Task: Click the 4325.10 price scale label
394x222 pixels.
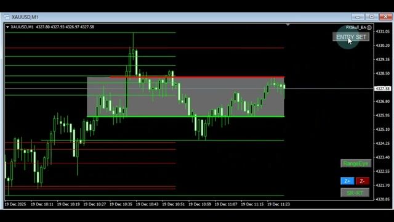Action: 382,129
